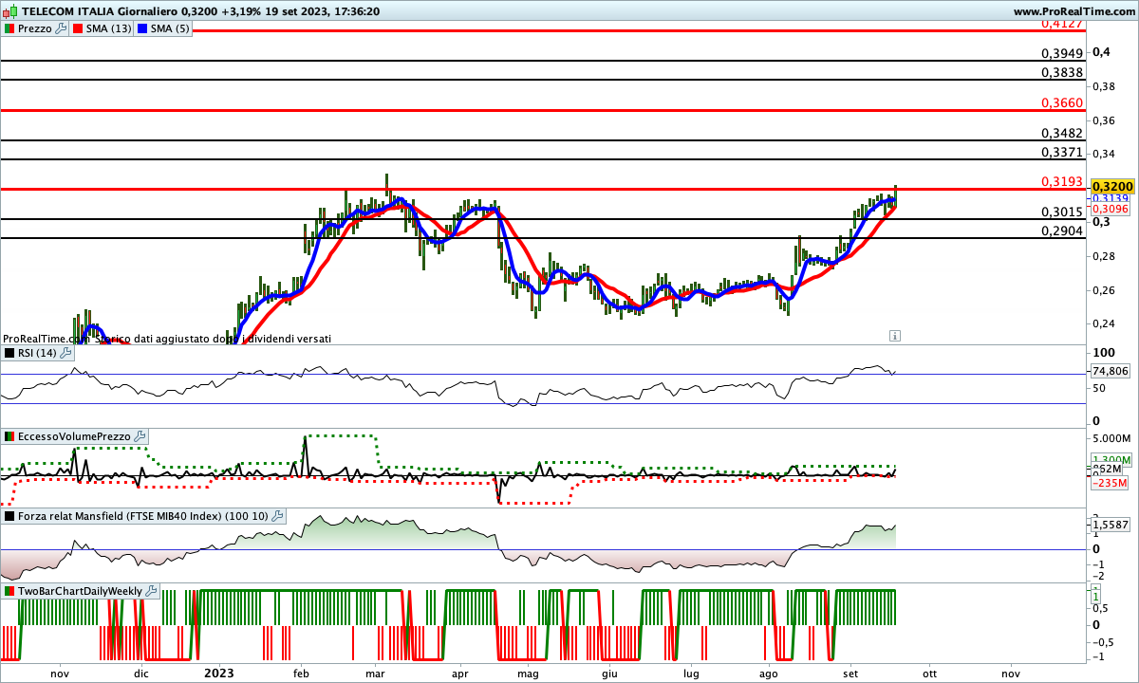The height and width of the screenshot is (683, 1139).
Task: Click the lug month label on time axis
Action: [692, 673]
